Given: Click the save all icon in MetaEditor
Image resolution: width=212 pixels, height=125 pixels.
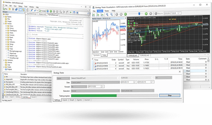Looking at the screenshot, I should [x=16, y=9].
